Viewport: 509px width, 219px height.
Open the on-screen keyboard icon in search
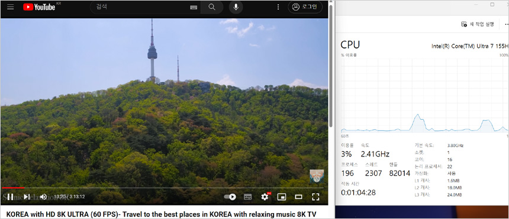(194, 8)
